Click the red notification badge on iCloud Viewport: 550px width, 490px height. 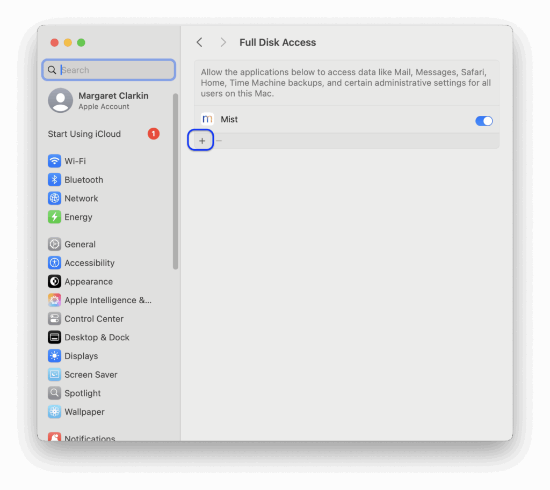pos(153,134)
